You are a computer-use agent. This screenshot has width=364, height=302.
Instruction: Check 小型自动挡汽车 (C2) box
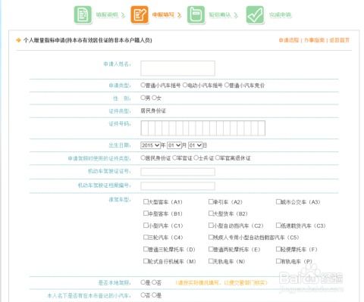click(x=211, y=226)
